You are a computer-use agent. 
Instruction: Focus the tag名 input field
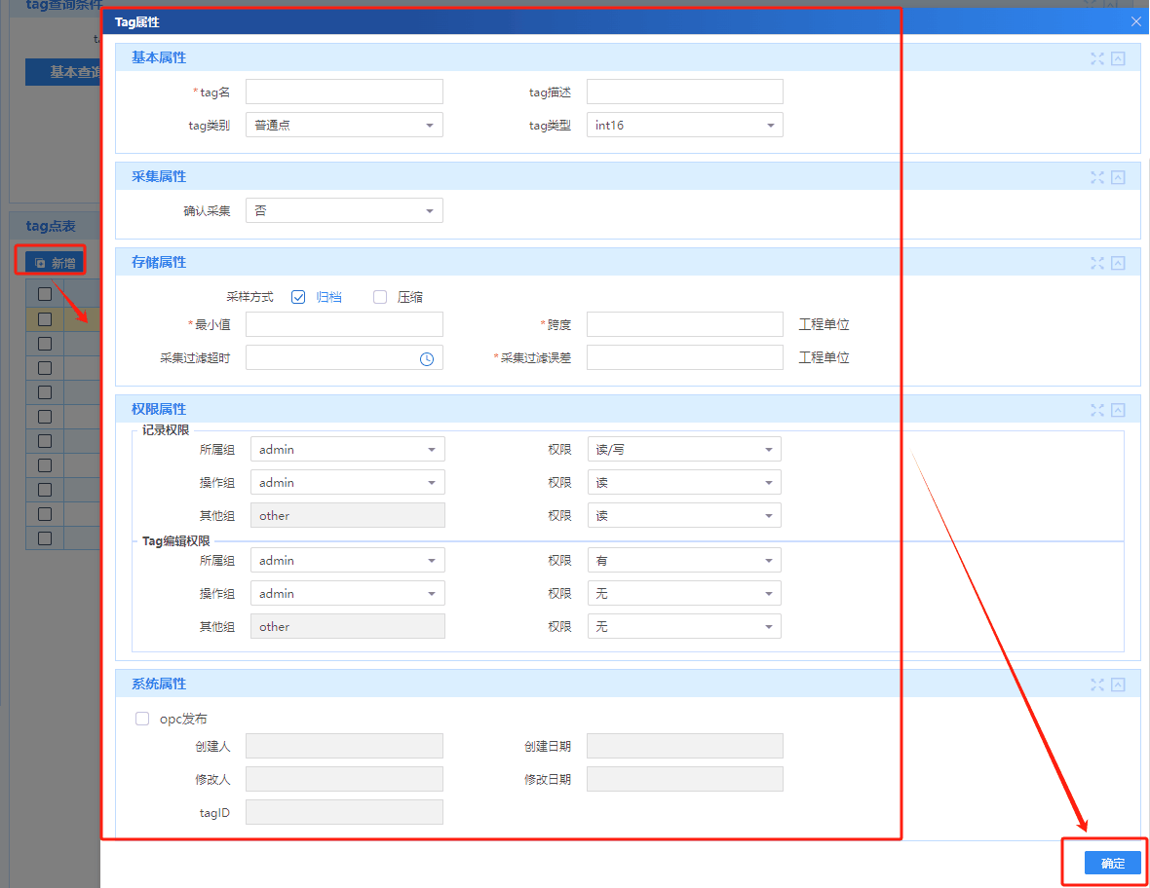(x=344, y=92)
